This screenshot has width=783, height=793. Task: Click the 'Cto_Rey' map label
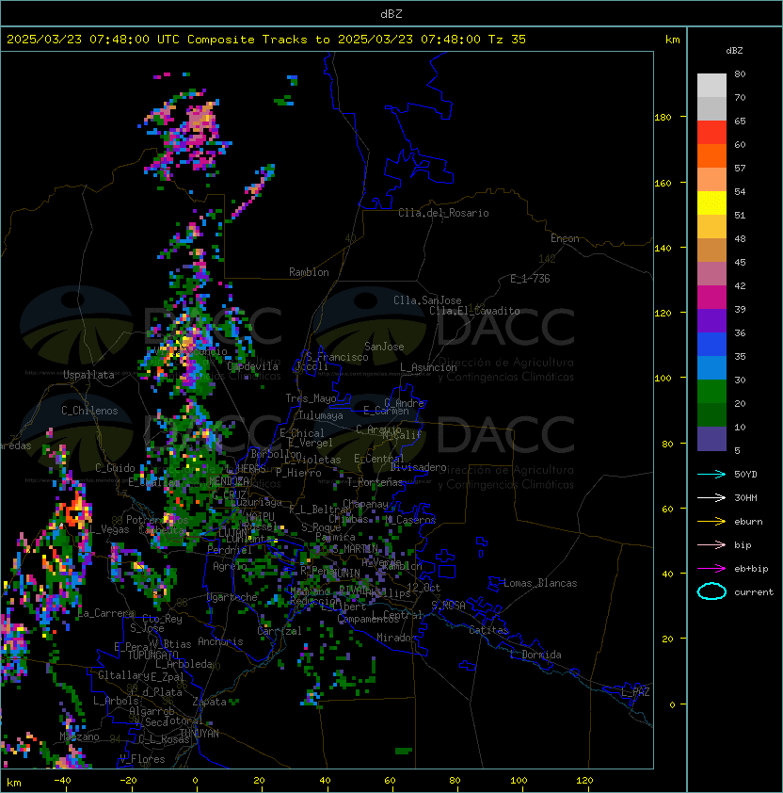(162, 619)
